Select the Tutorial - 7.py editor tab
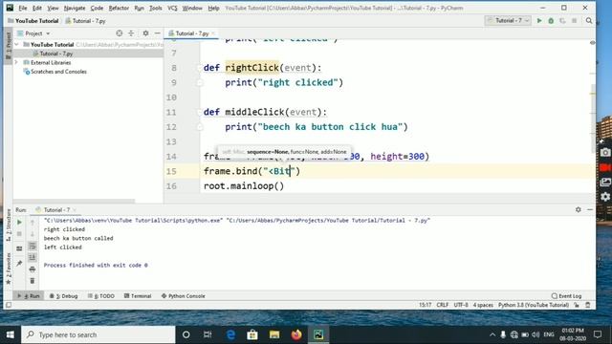This screenshot has width=612, height=344. [x=191, y=33]
